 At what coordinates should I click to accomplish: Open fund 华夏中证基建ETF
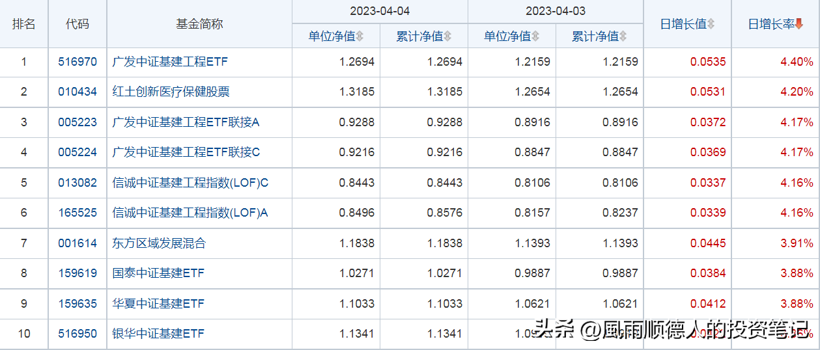[x=158, y=304]
